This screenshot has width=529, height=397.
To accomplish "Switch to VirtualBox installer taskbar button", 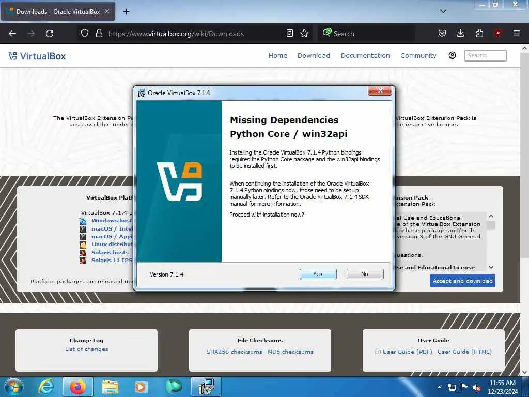I will click(206, 387).
